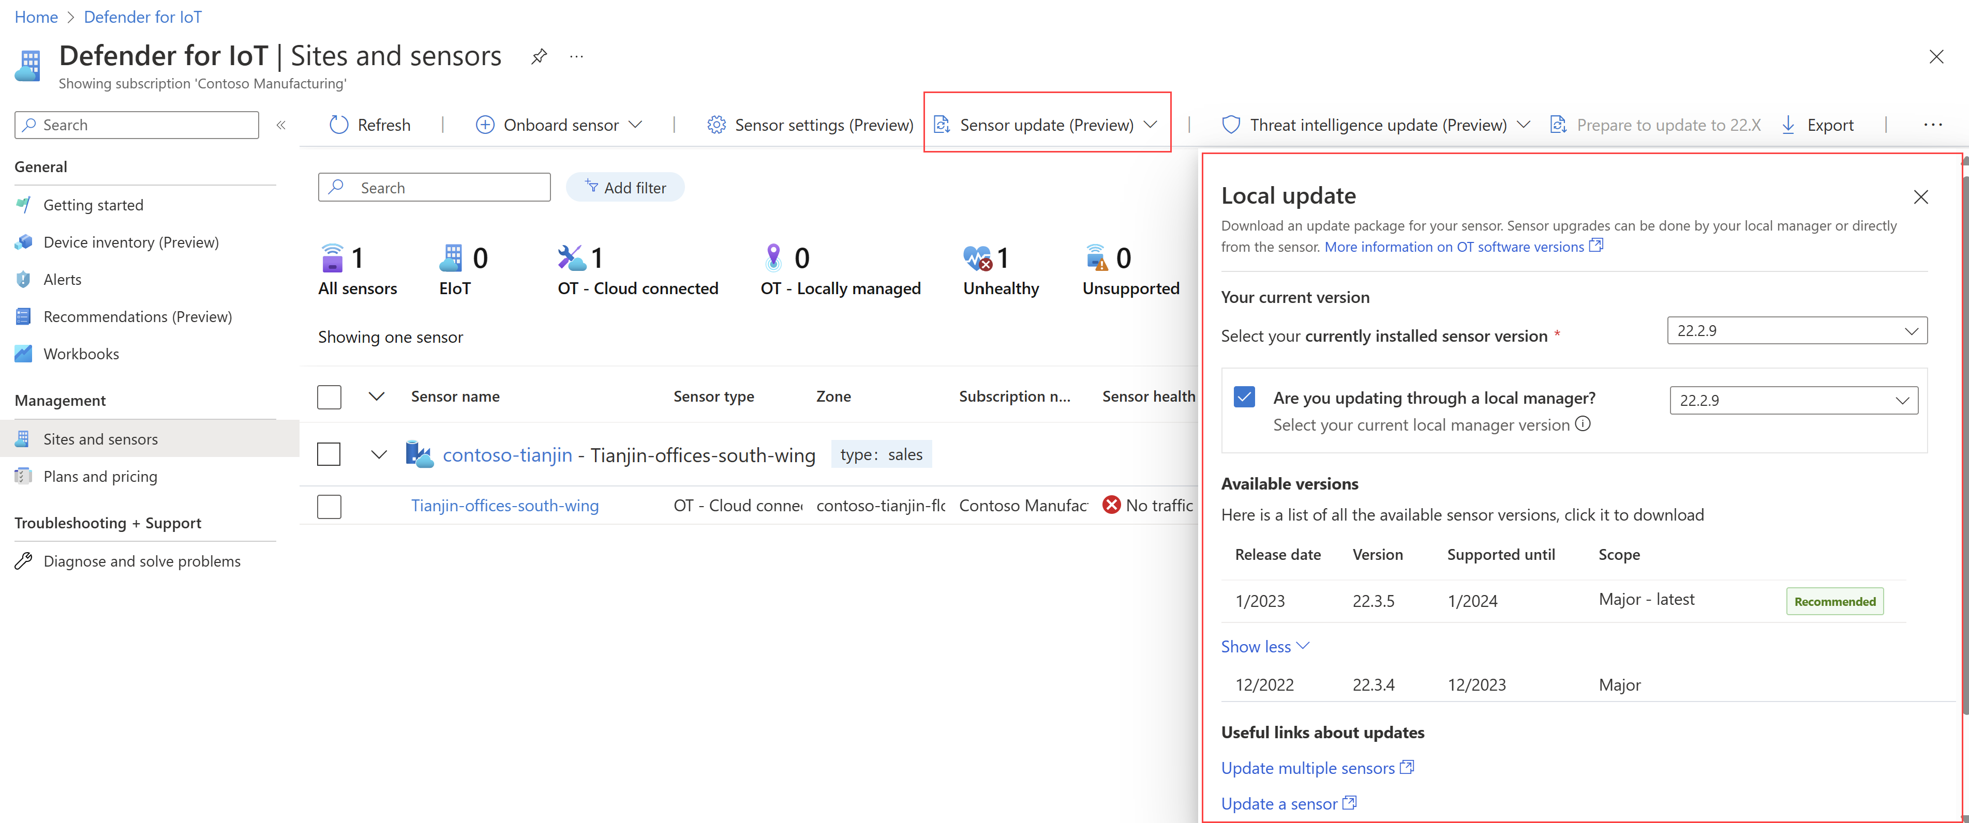Image resolution: width=1969 pixels, height=823 pixels.
Task: Click the Recommended badge
Action: pyautogui.click(x=1834, y=602)
